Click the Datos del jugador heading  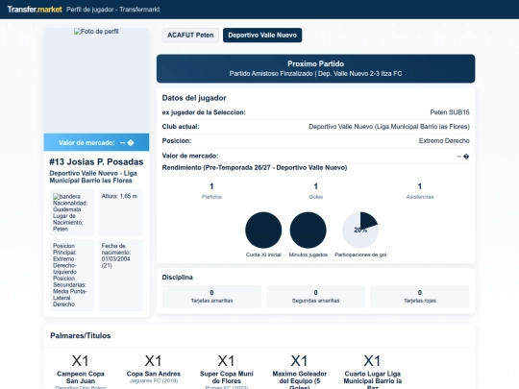pyautogui.click(x=194, y=98)
